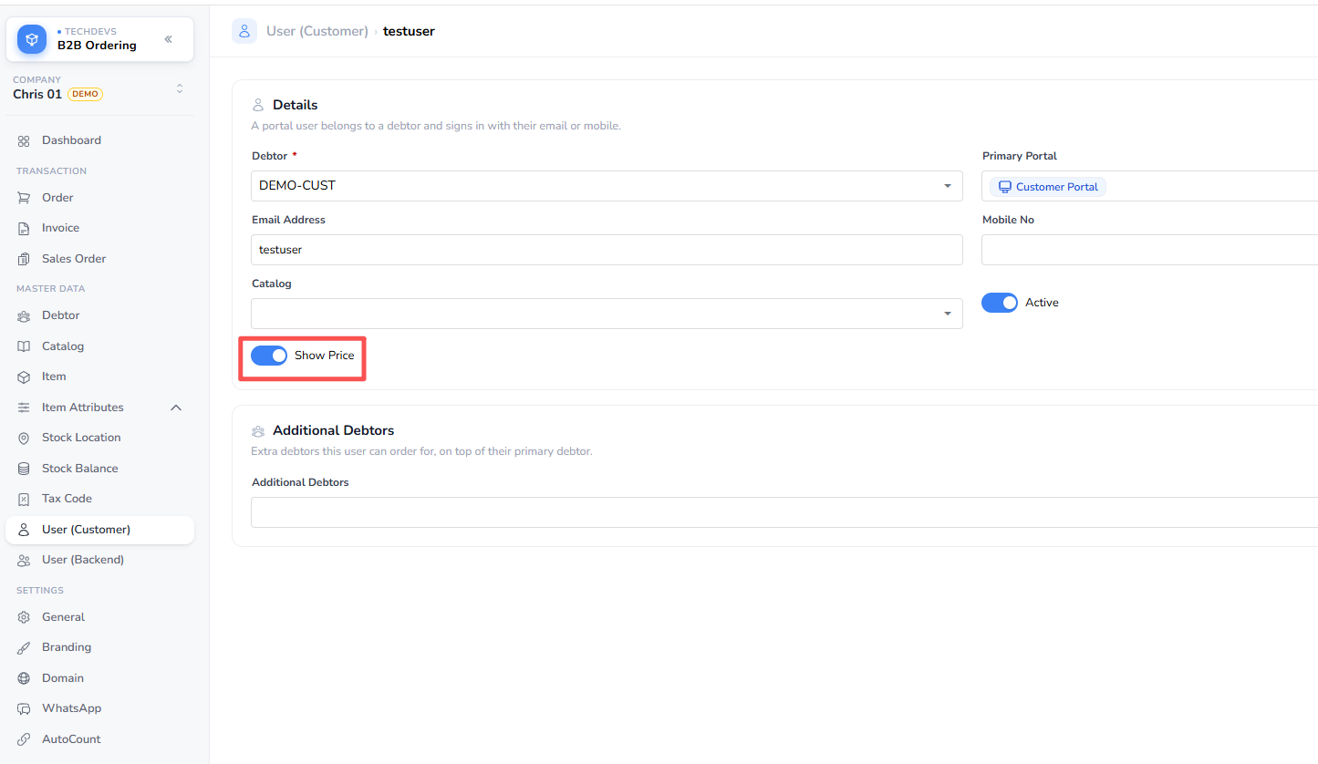Viewport: 1318px width, 764px height.
Task: Click the Domain globe icon
Action: coord(24,678)
